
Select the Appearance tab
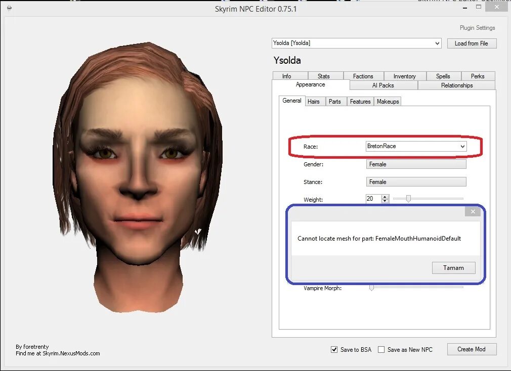[311, 84]
